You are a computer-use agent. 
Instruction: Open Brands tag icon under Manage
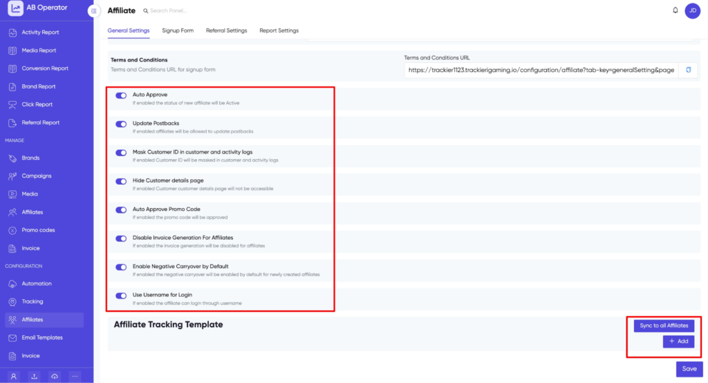pos(12,158)
